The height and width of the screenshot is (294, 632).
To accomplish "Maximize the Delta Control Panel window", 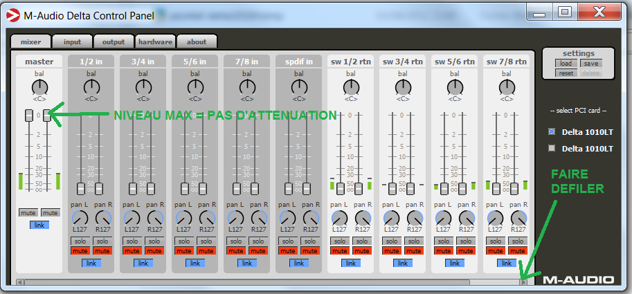I will point(565,12).
